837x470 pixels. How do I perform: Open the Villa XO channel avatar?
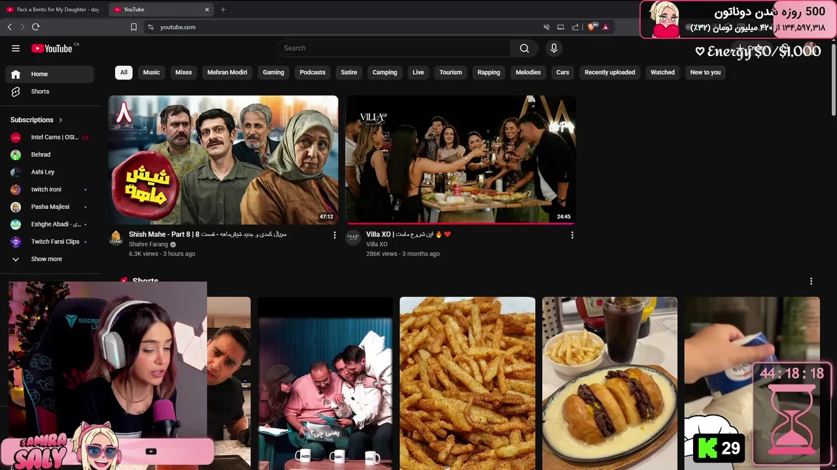coord(353,237)
